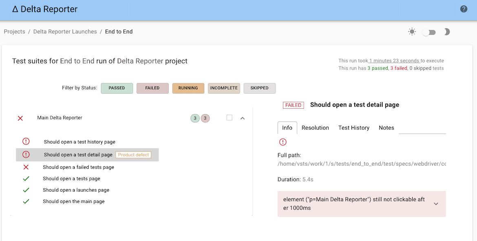Filter by FAILED status
The height and width of the screenshot is (241, 477).
click(x=152, y=88)
